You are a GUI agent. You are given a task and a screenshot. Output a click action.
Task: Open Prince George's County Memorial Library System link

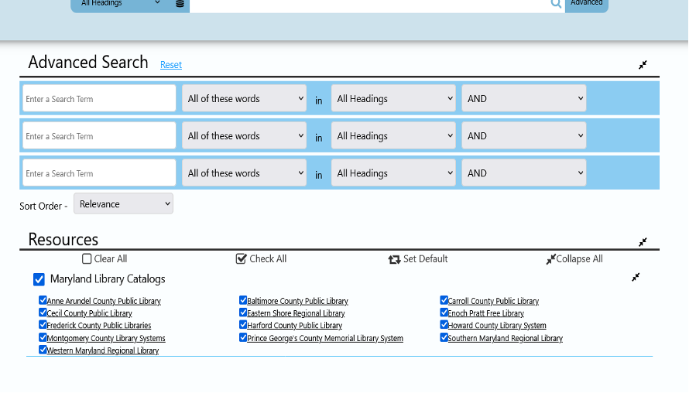point(325,339)
